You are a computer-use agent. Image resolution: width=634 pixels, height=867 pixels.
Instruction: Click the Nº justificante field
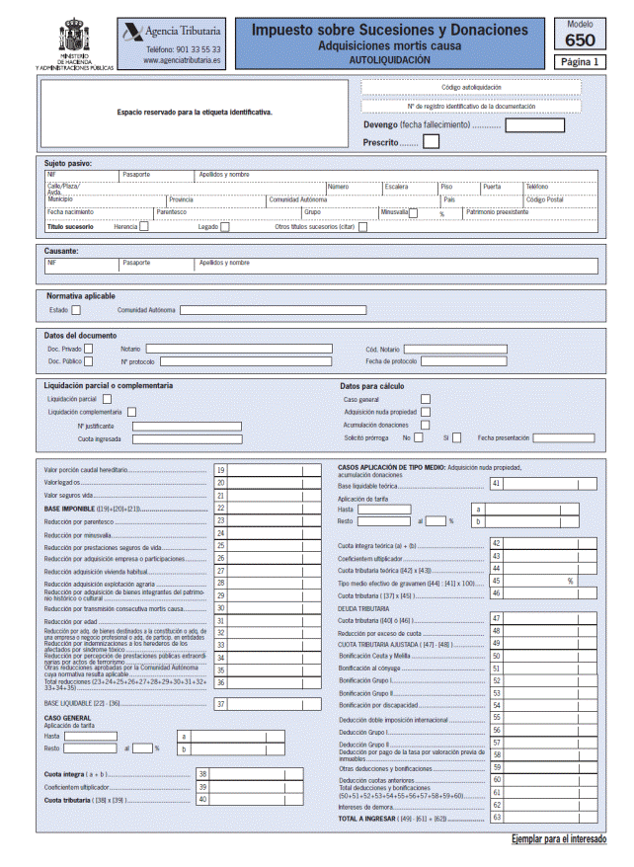point(187,427)
